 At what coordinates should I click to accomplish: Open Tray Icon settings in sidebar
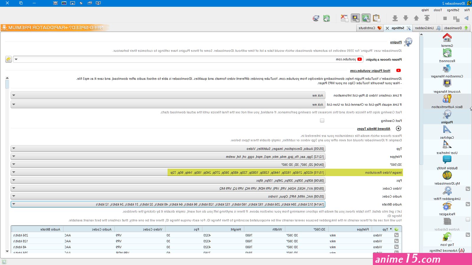pyautogui.click(x=447, y=239)
